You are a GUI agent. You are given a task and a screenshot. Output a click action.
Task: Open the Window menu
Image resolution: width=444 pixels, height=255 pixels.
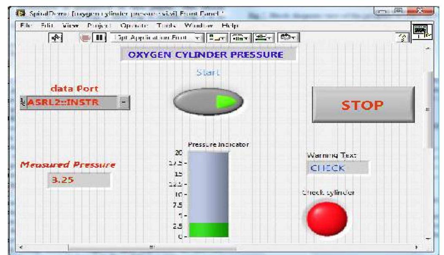(199, 25)
